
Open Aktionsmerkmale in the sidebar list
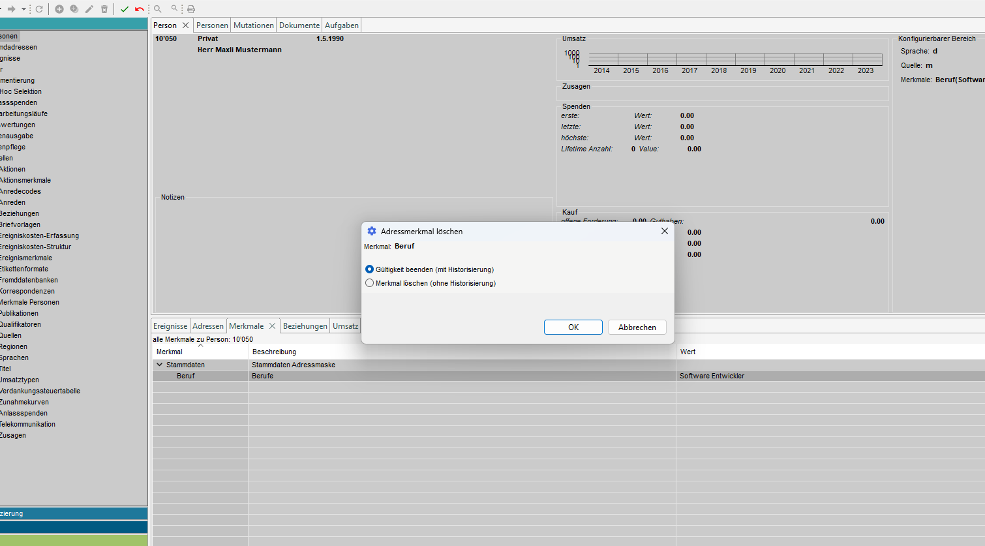25,181
